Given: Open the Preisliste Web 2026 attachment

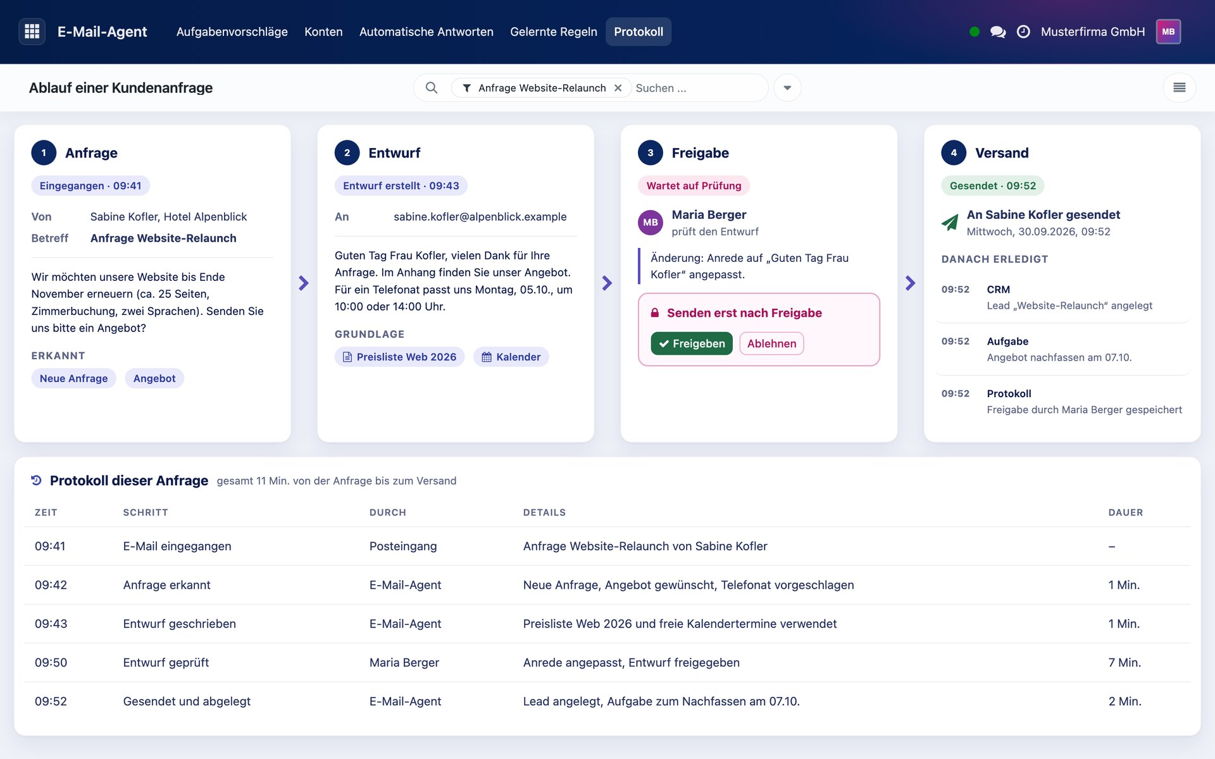Looking at the screenshot, I should pos(399,357).
